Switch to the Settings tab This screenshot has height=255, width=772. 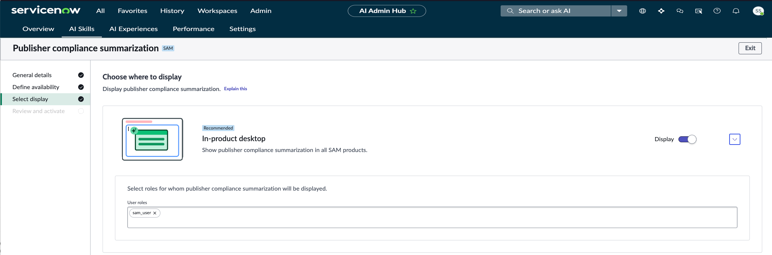point(242,29)
